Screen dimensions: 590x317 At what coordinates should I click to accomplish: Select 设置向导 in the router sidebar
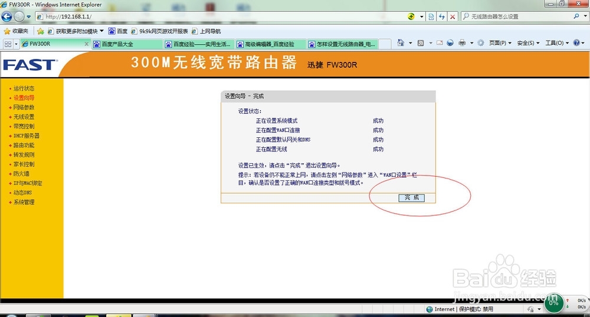point(24,98)
